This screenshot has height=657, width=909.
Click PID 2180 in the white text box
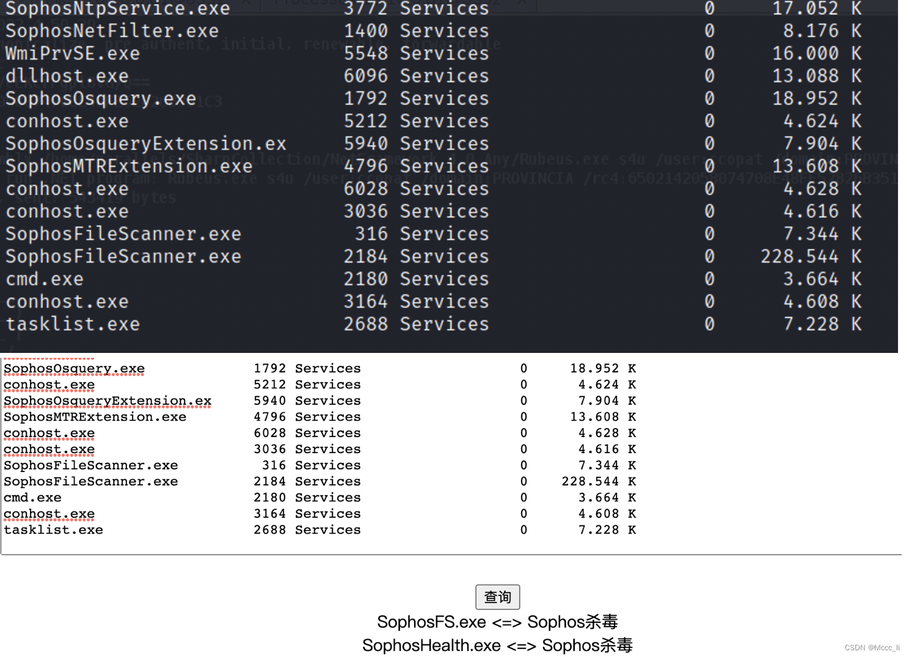tap(270, 498)
